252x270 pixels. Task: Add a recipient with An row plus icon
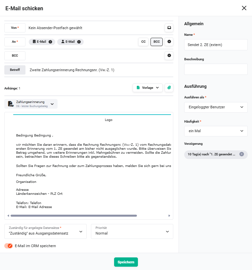[169, 42]
